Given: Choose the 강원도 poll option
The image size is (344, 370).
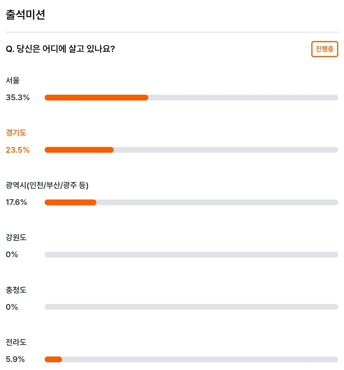Looking at the screenshot, I should [16, 237].
